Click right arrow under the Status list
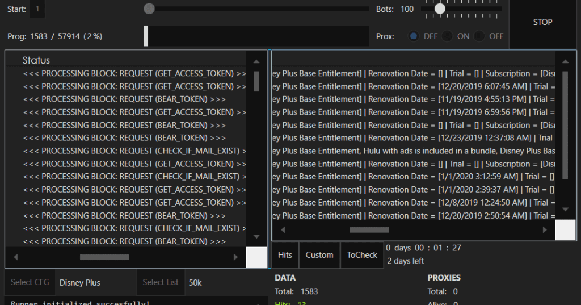Screen dimensions: 581x305 (235, 257)
